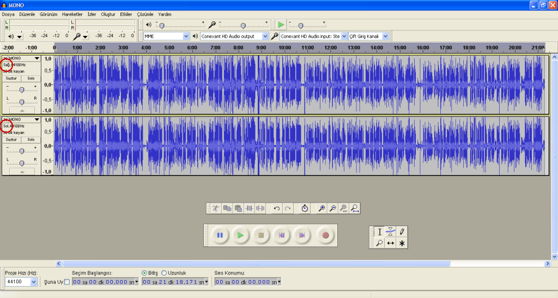
Task: Click the Fit Selection zoom icon
Action: tap(343, 209)
